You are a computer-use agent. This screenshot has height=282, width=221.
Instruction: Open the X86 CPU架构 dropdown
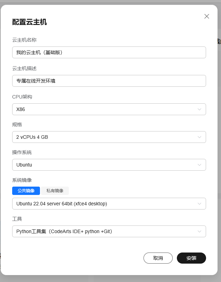(x=104, y=109)
